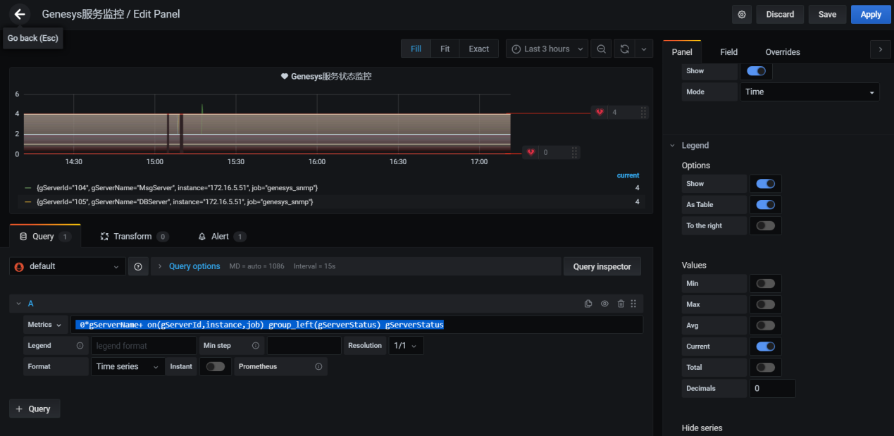Click the Go back arrow icon
Screen dimensions: 894x436
click(20, 14)
